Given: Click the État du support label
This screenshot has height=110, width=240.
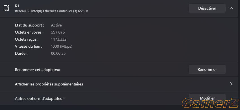Looking at the screenshot, I should 30,25.
